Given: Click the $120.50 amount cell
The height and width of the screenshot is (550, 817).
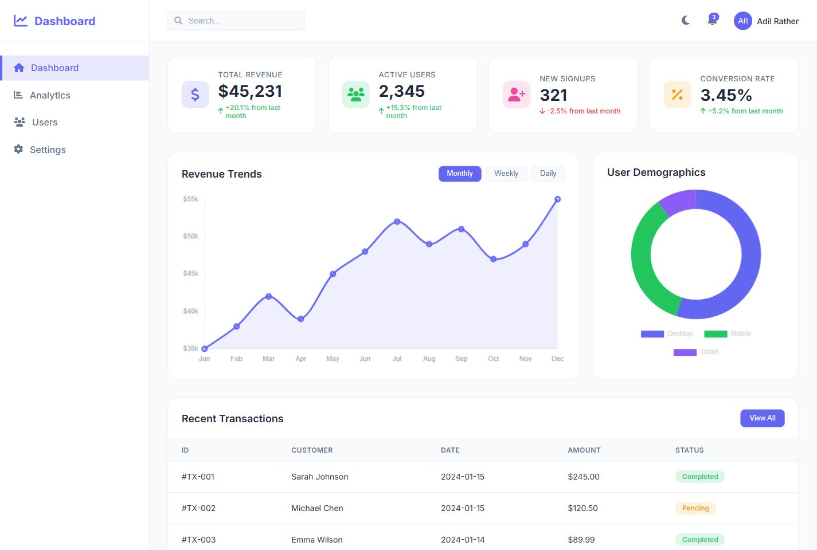Looking at the screenshot, I should [x=583, y=508].
